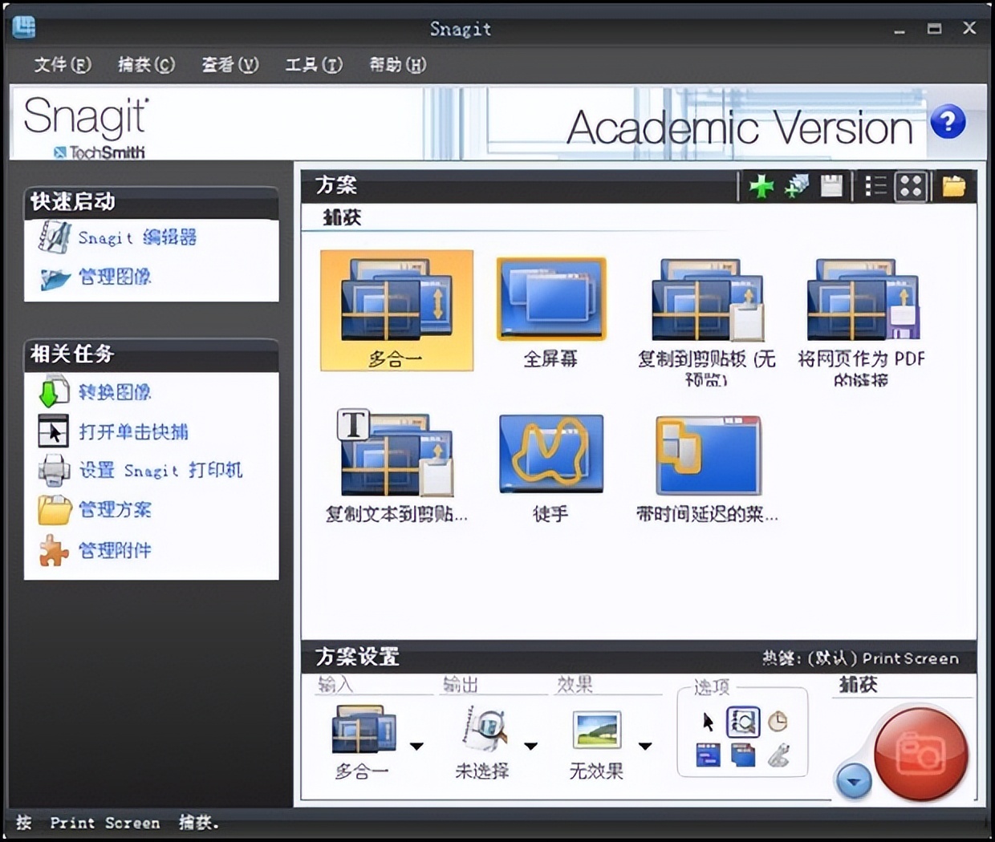Toggle the timer capture clock option
The height and width of the screenshot is (842, 995).
[778, 723]
